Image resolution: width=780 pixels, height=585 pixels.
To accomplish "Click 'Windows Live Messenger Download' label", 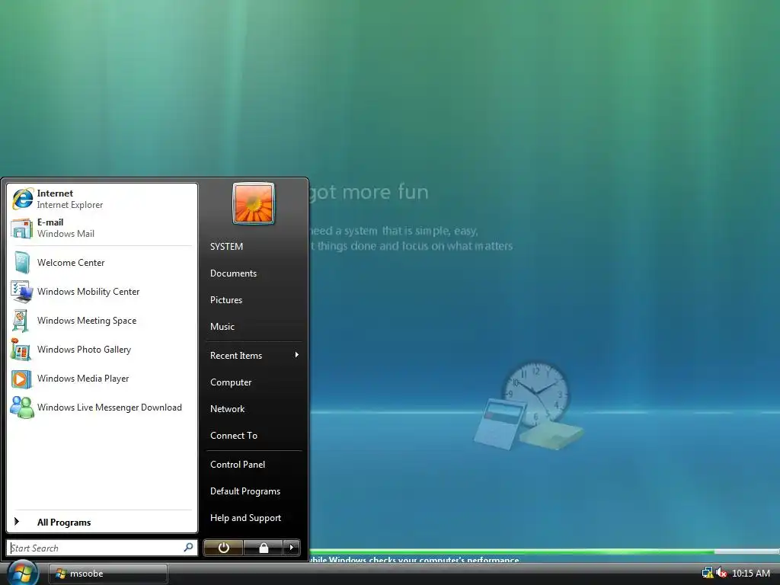I will click(x=110, y=408).
